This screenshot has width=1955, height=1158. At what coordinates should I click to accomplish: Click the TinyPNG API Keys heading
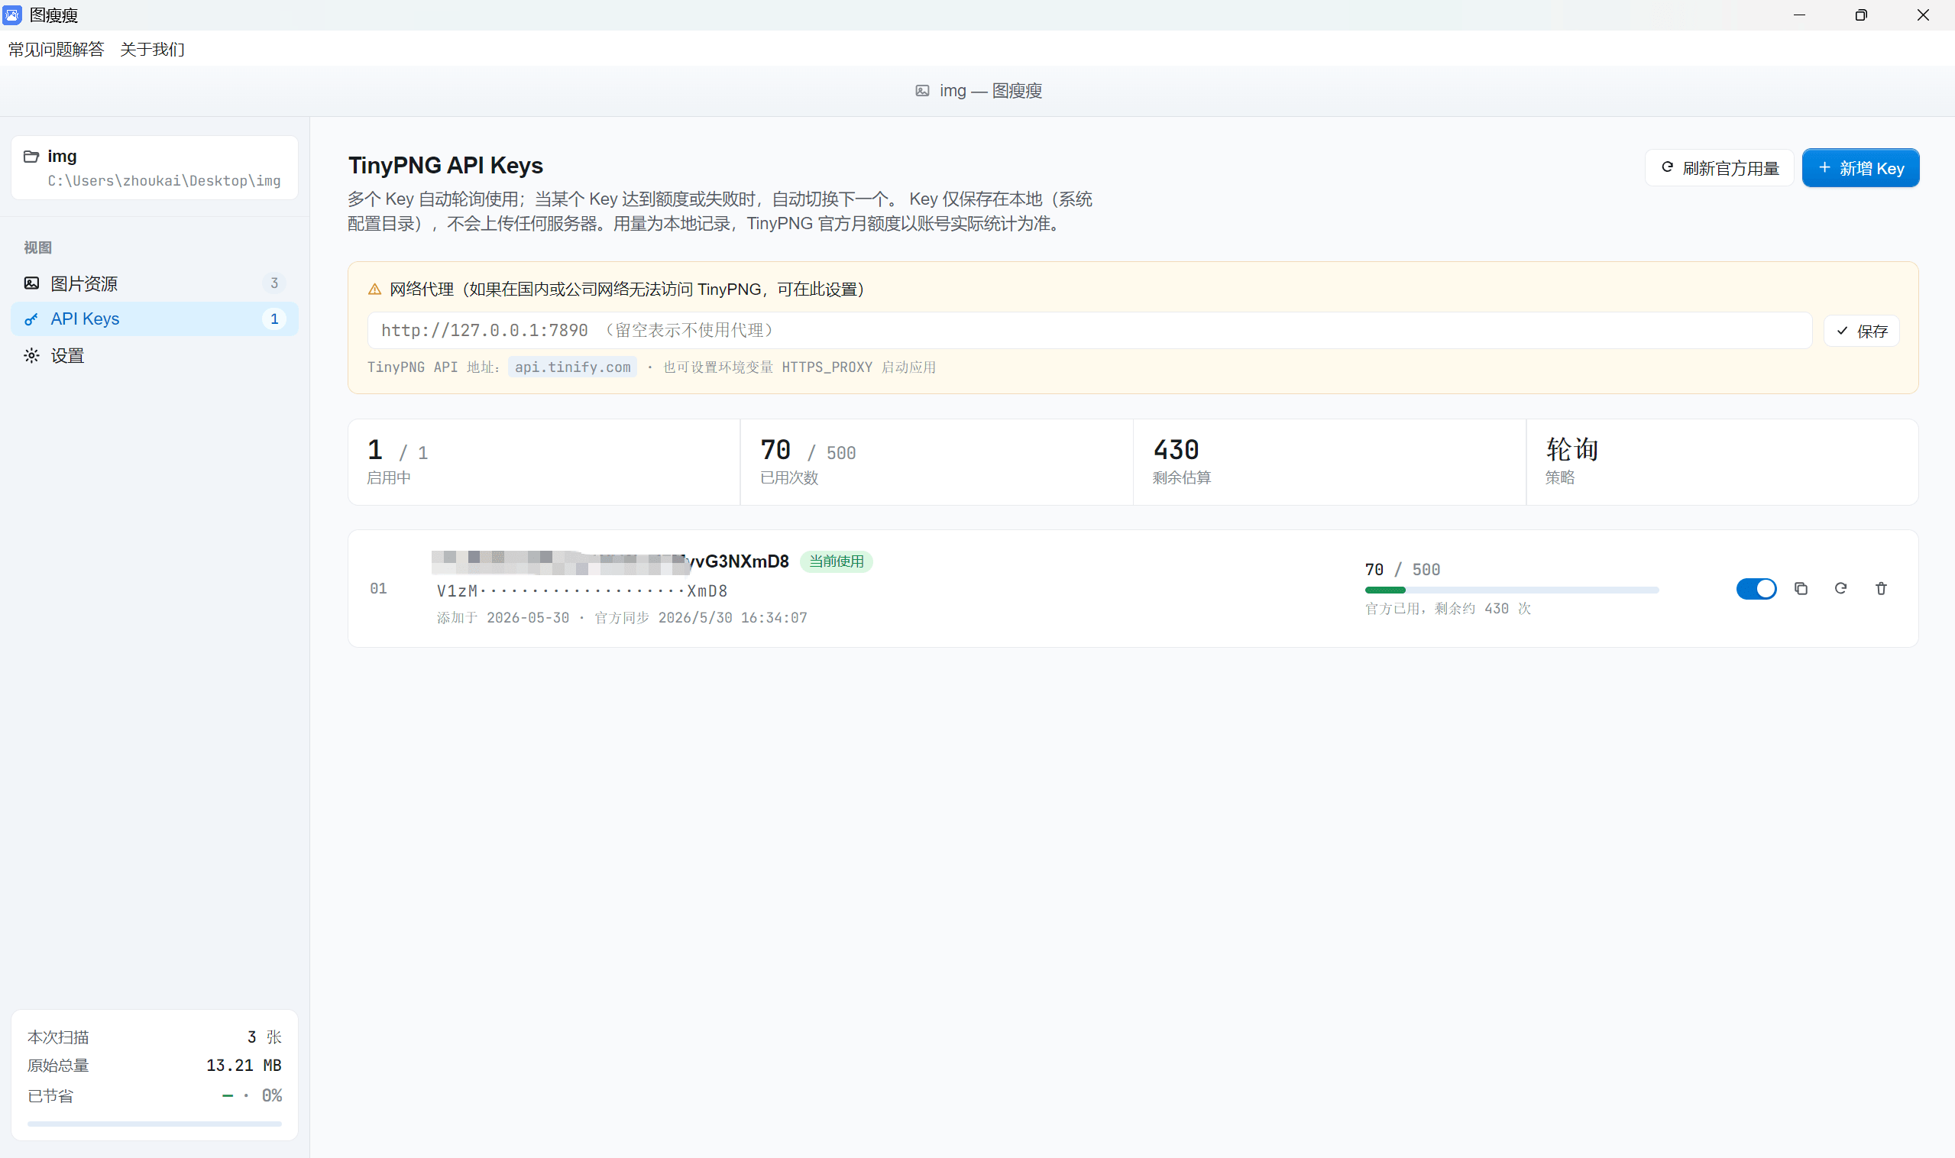click(445, 166)
